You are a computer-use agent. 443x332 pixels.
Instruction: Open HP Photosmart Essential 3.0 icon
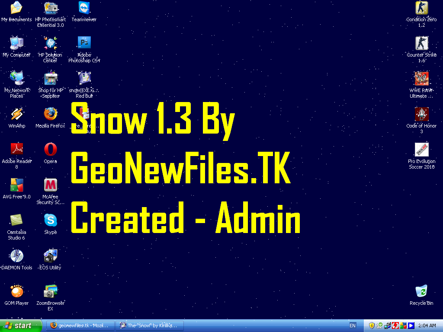[x=50, y=8]
